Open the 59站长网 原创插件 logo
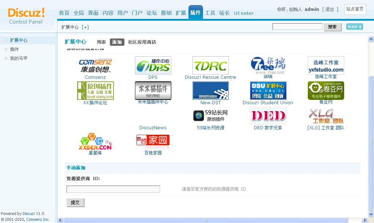The width and height of the screenshot is (374, 223). coord(210,116)
